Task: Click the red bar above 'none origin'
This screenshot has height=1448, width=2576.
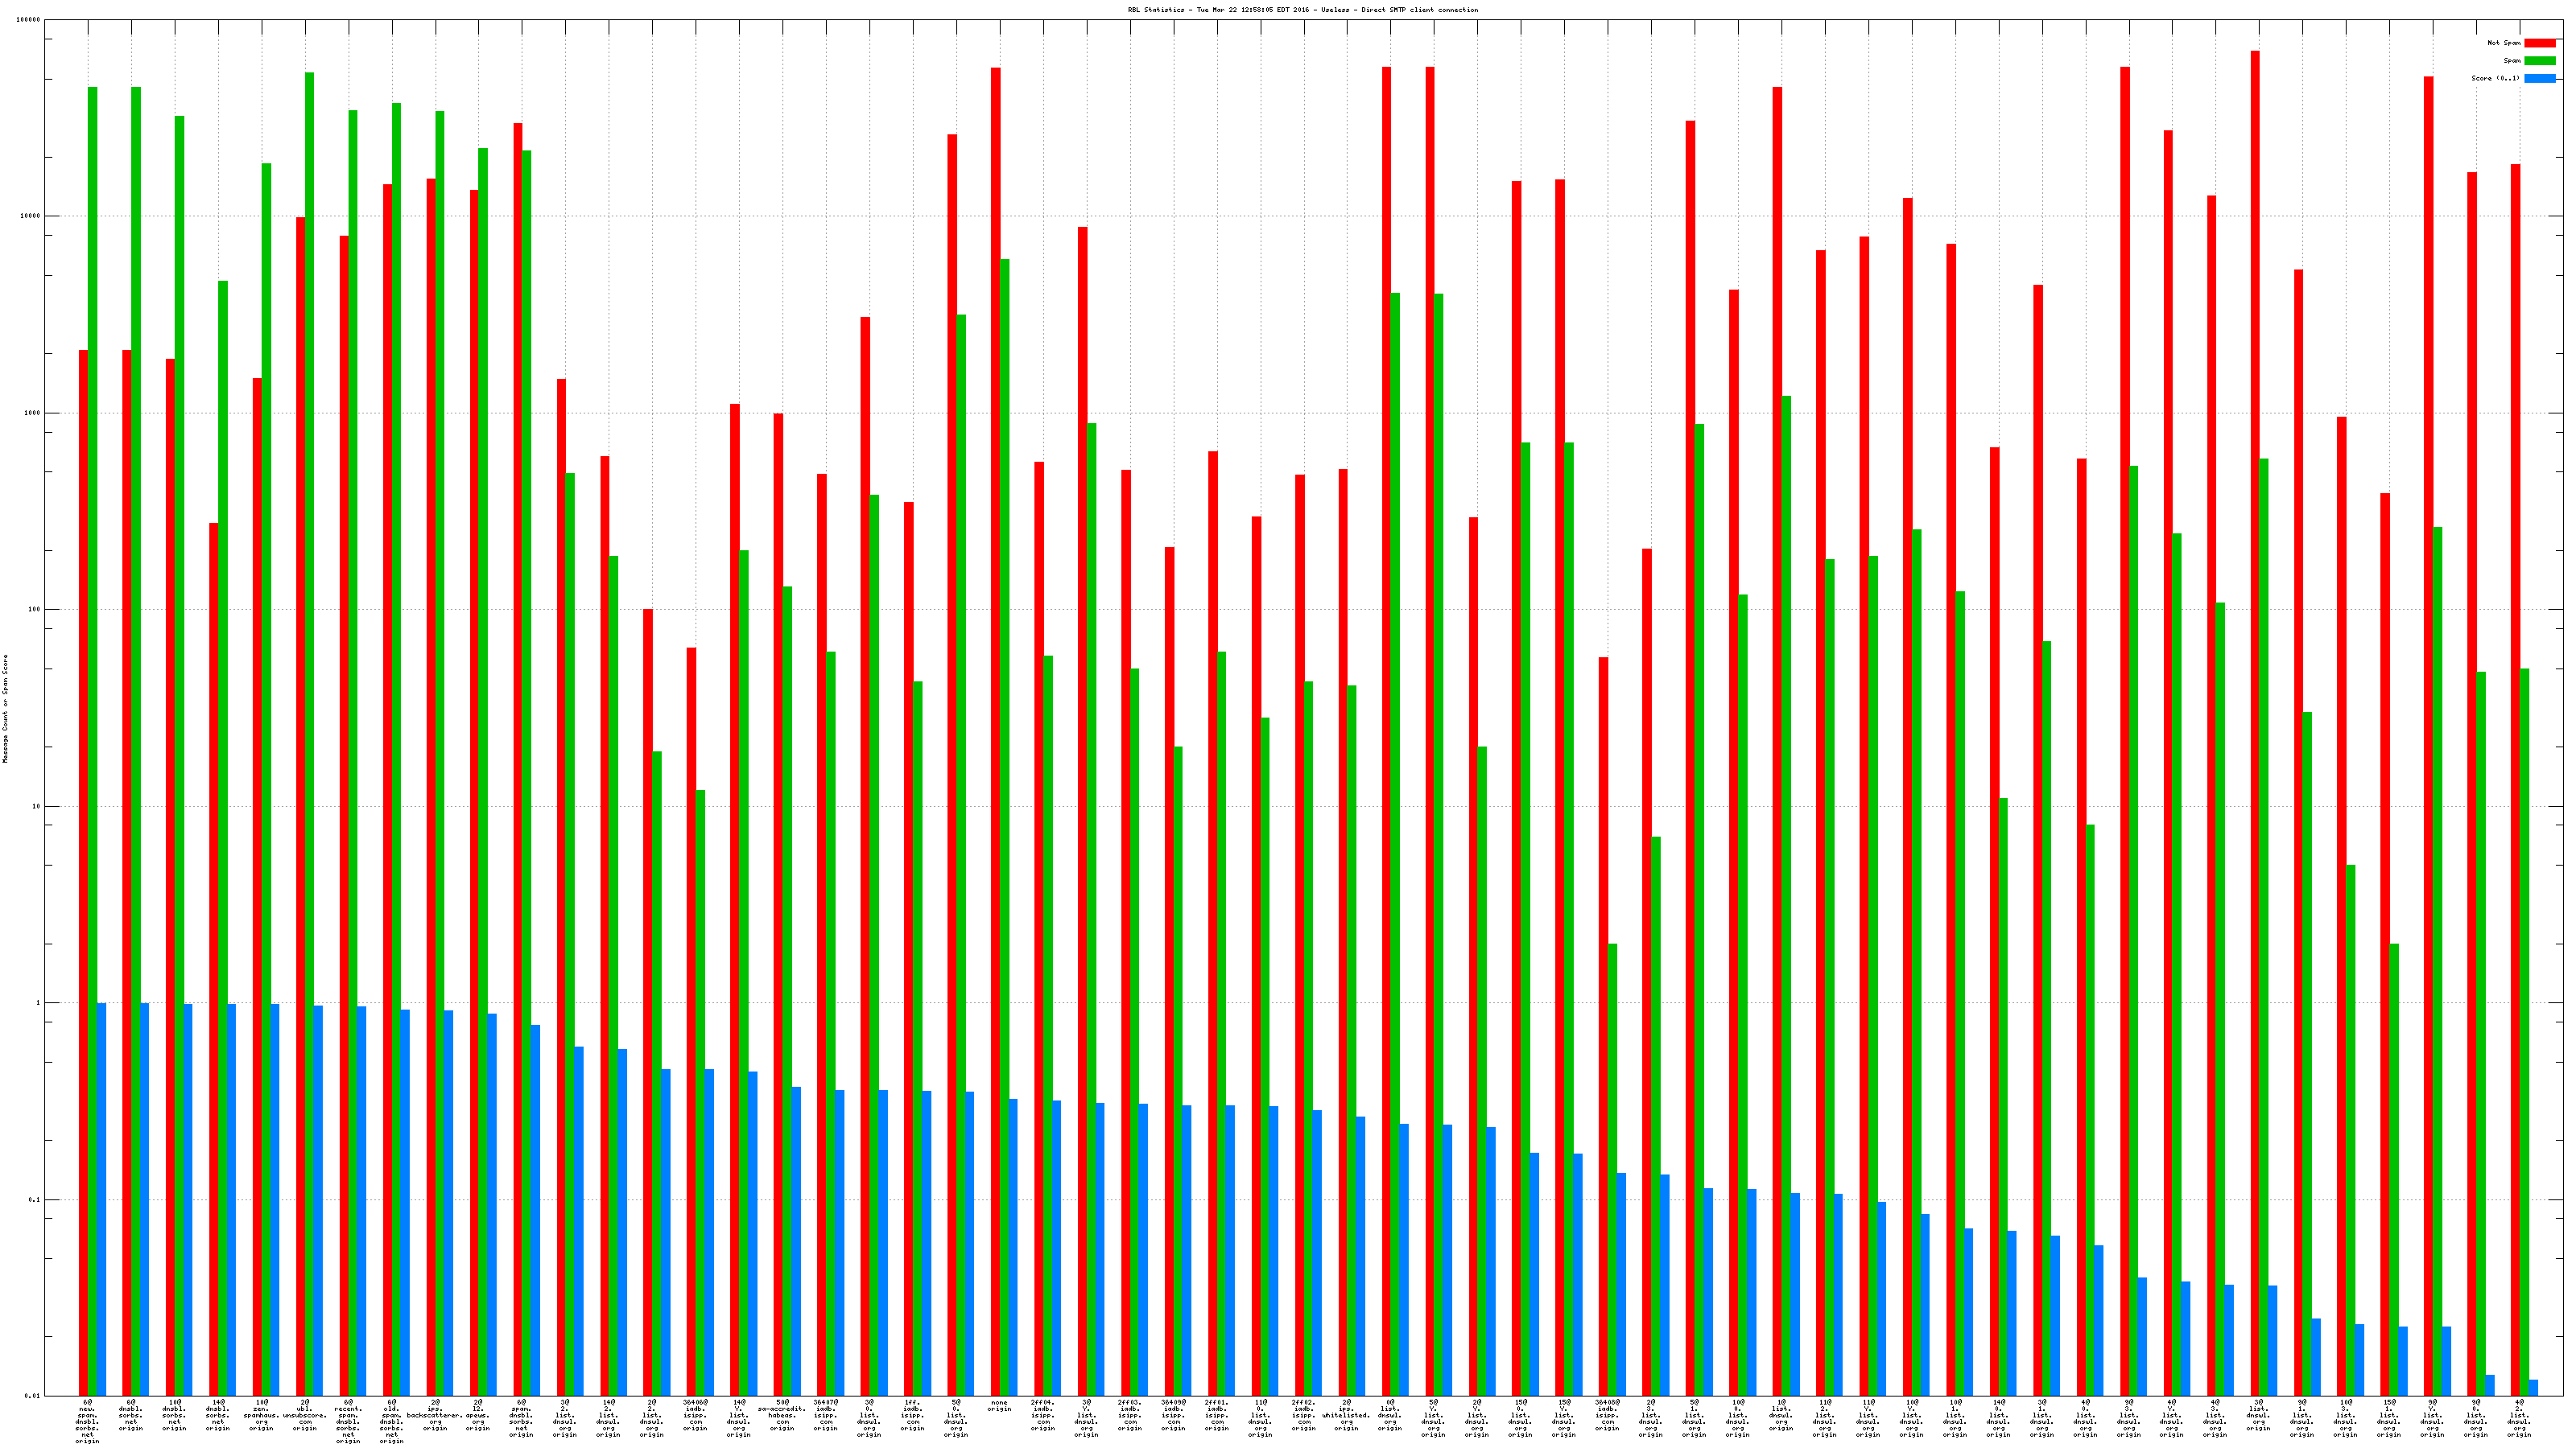Action: 995,730
